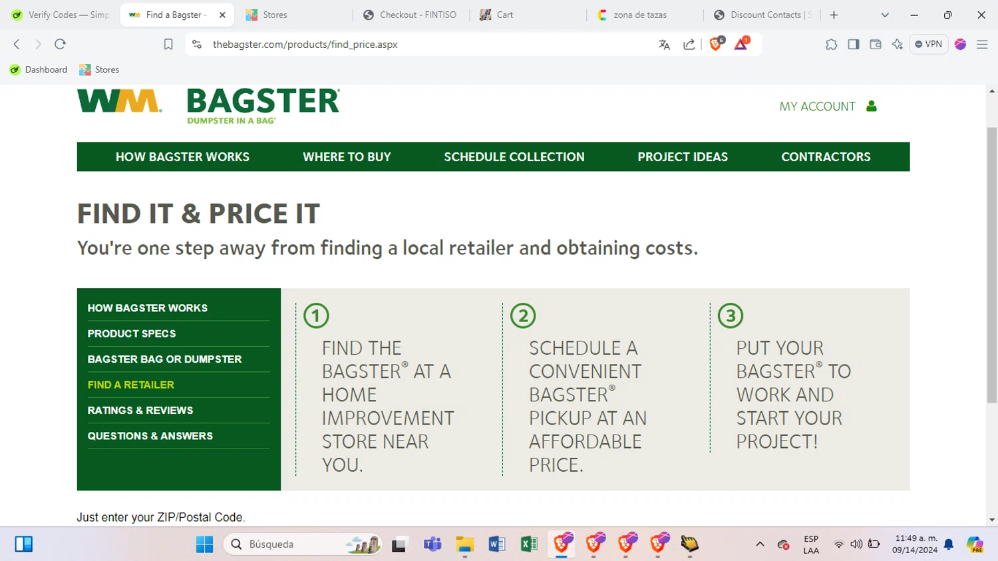The image size is (998, 561).
Task: Bookmark this page with the star icon
Action: click(168, 44)
